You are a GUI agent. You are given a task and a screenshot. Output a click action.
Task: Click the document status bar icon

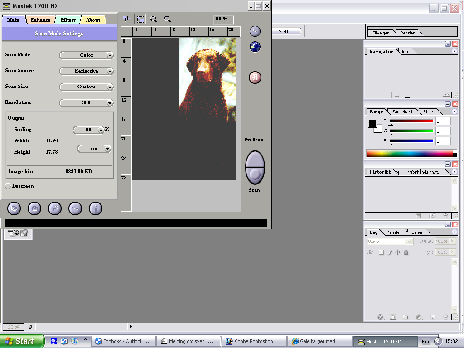click(30, 326)
